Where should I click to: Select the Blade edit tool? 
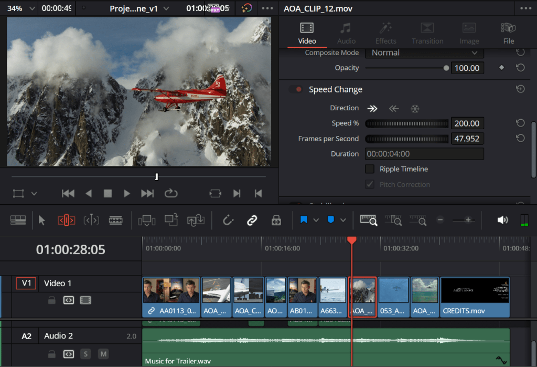point(115,221)
